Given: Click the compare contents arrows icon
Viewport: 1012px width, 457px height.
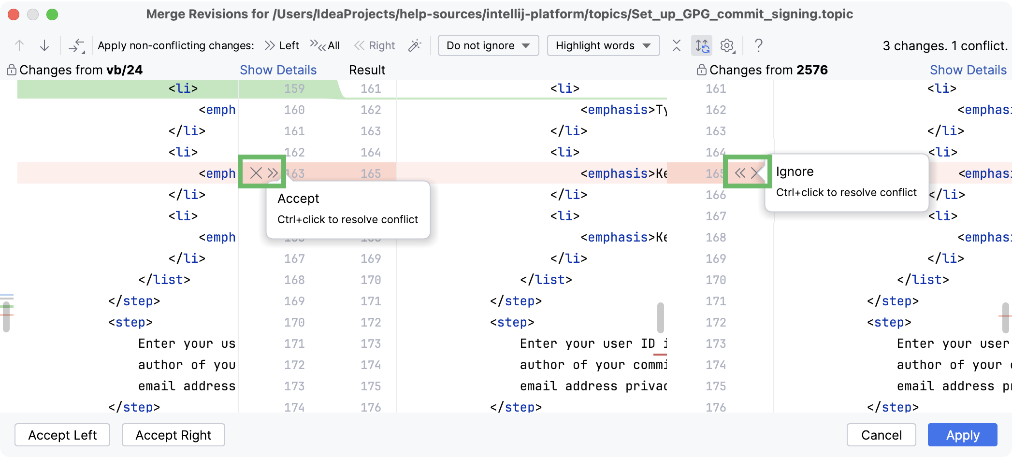Looking at the screenshot, I should coord(76,45).
